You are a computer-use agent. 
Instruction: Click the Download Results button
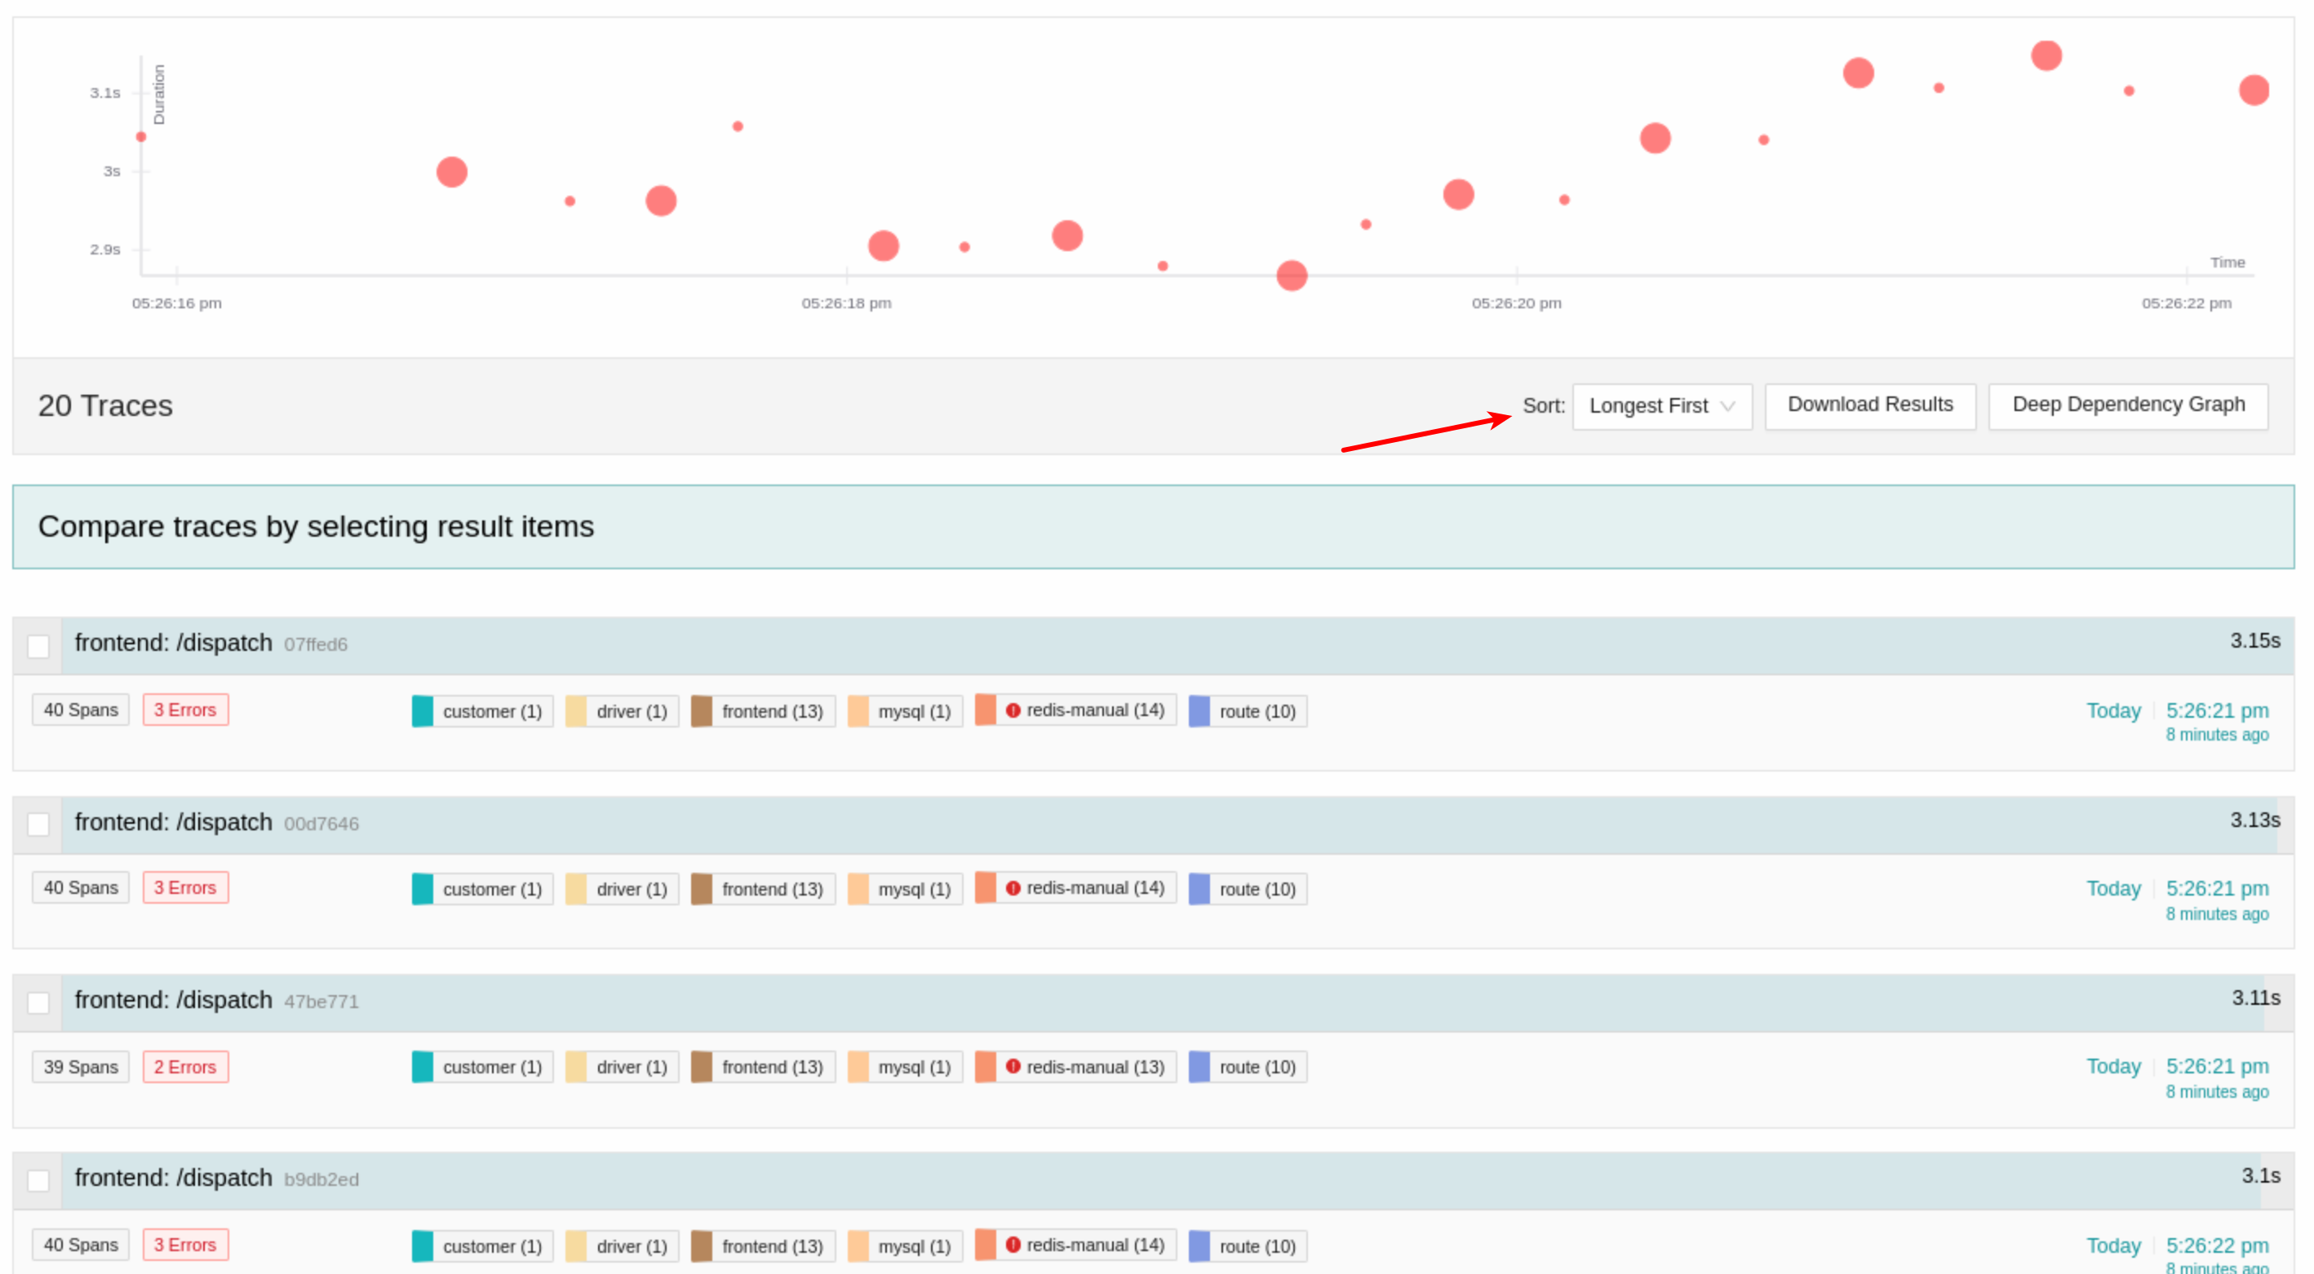[1869, 405]
